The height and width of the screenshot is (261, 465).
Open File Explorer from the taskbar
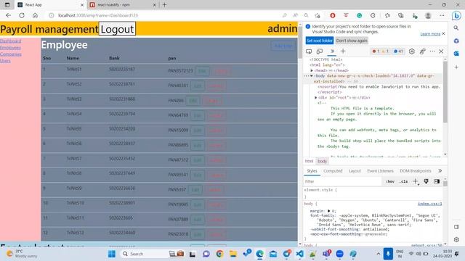(233, 254)
